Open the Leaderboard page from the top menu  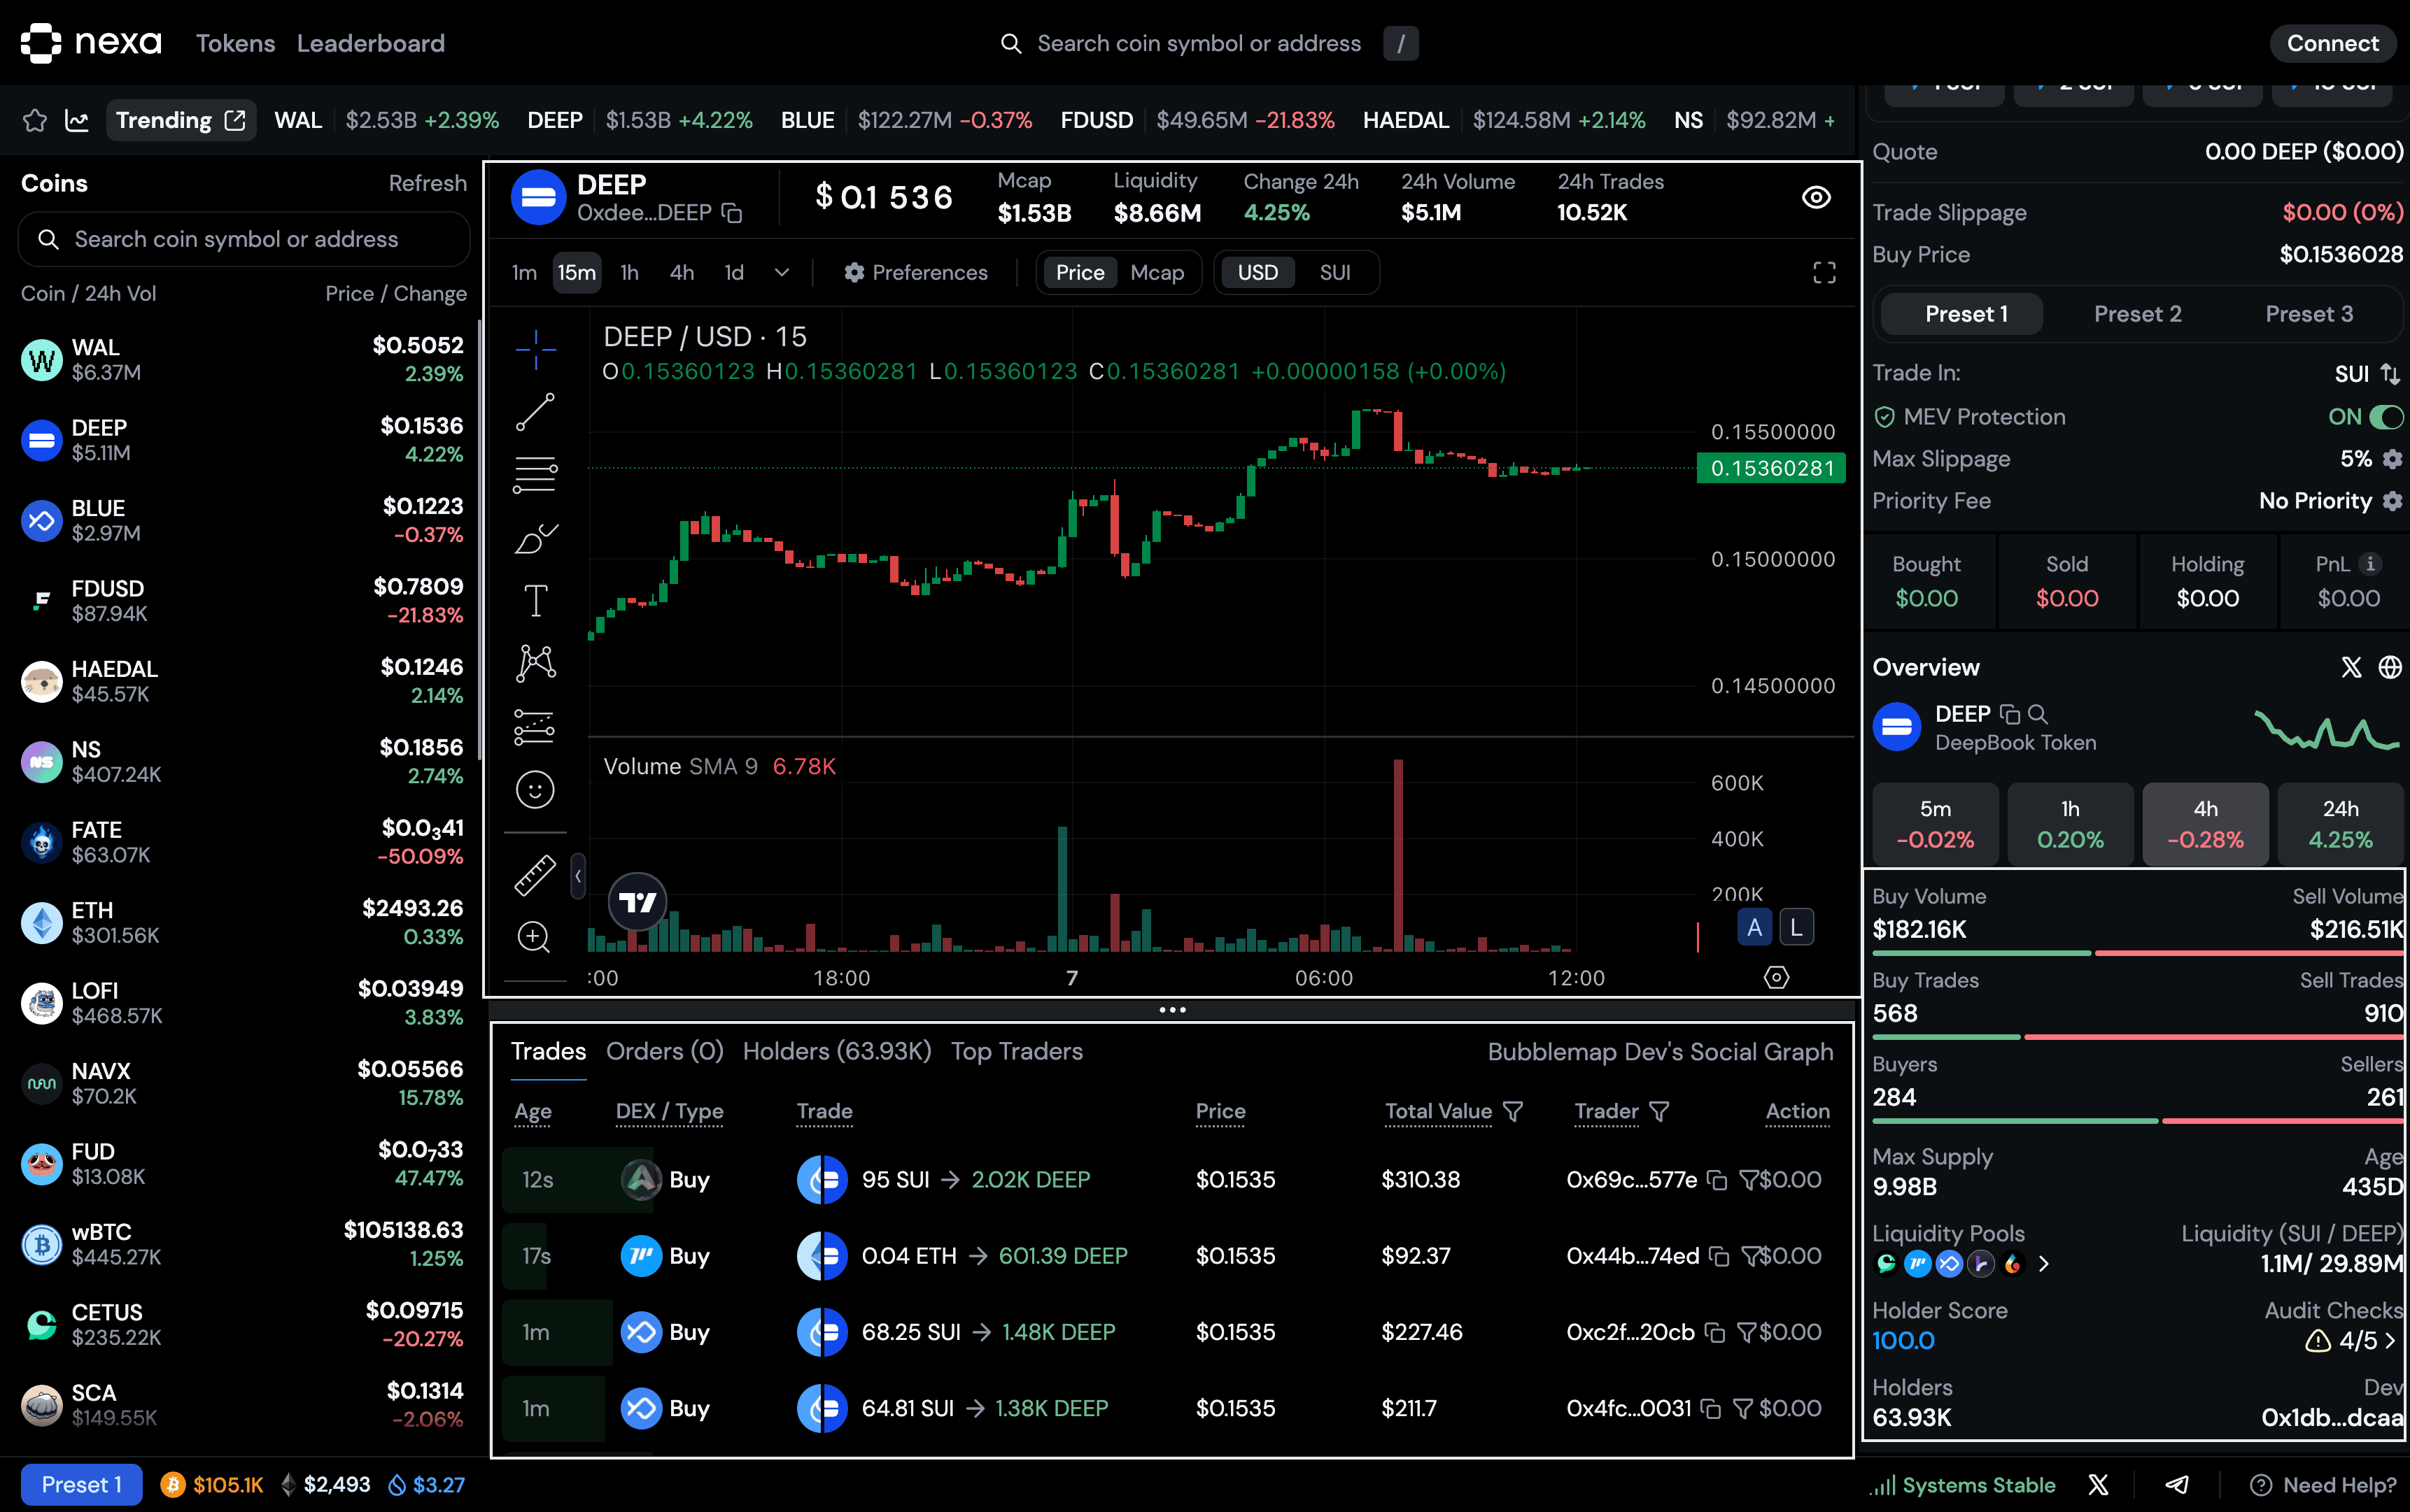point(371,43)
